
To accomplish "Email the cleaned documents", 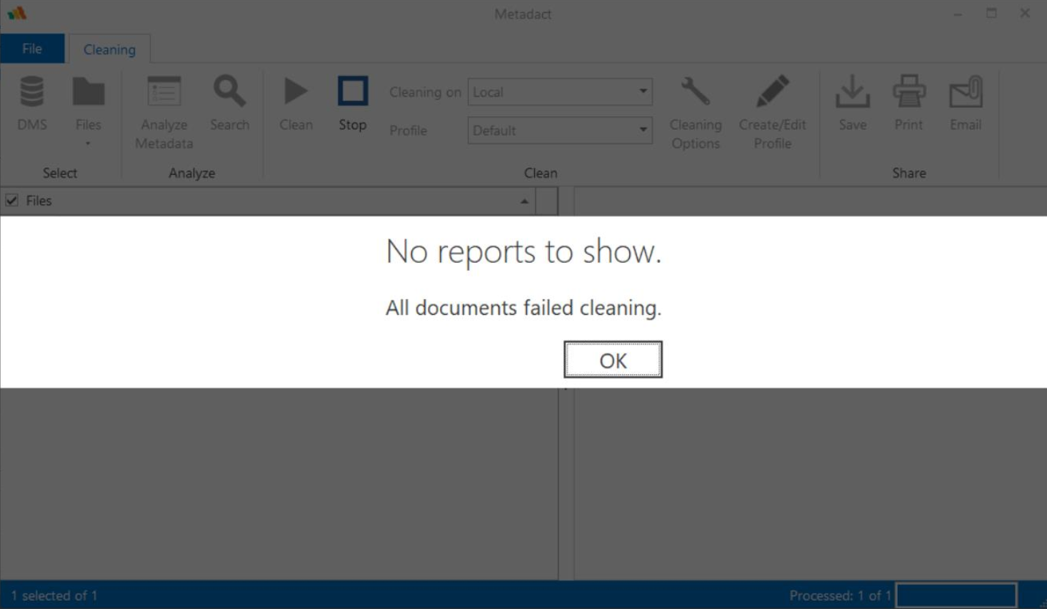I will click(966, 104).
